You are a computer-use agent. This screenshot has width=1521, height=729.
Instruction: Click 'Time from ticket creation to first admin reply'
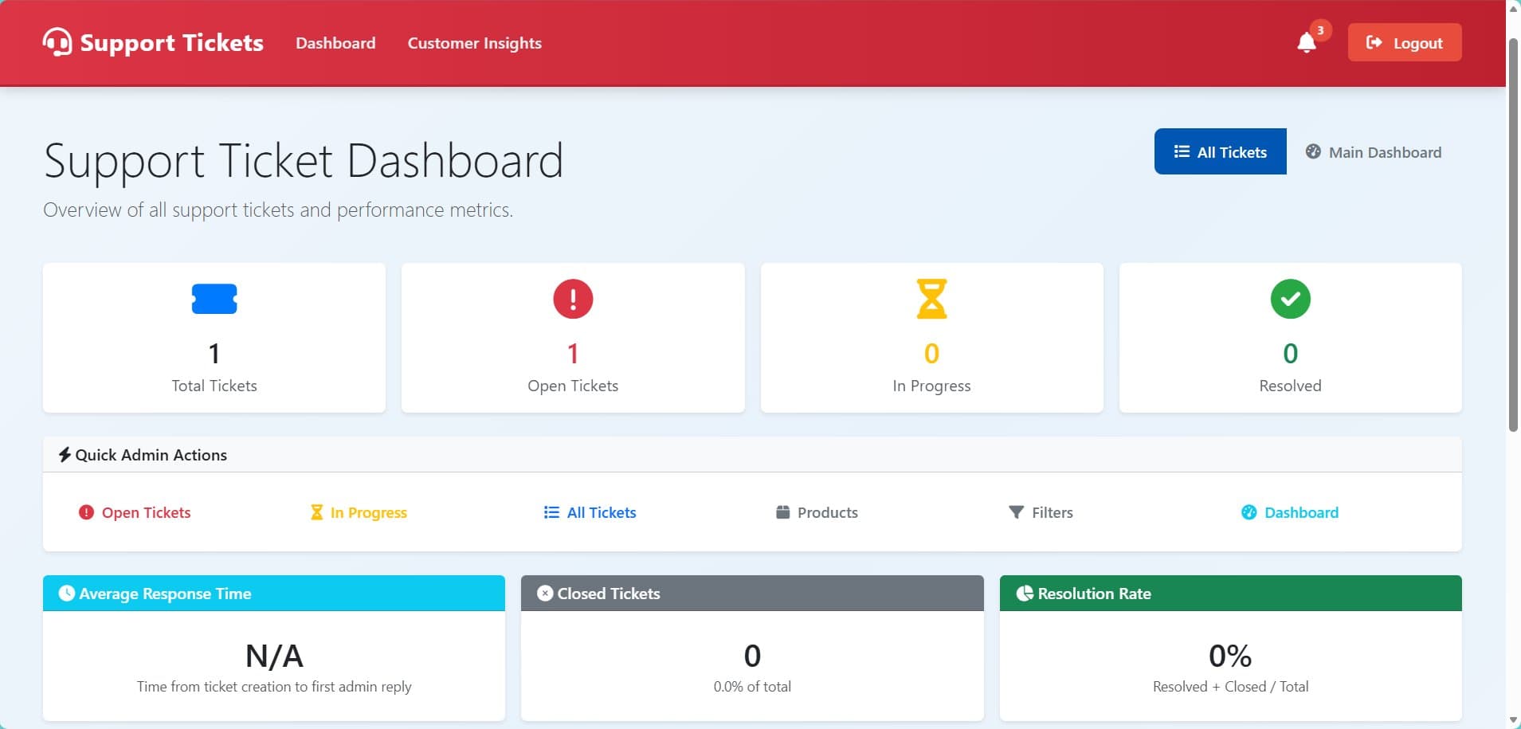click(x=274, y=686)
